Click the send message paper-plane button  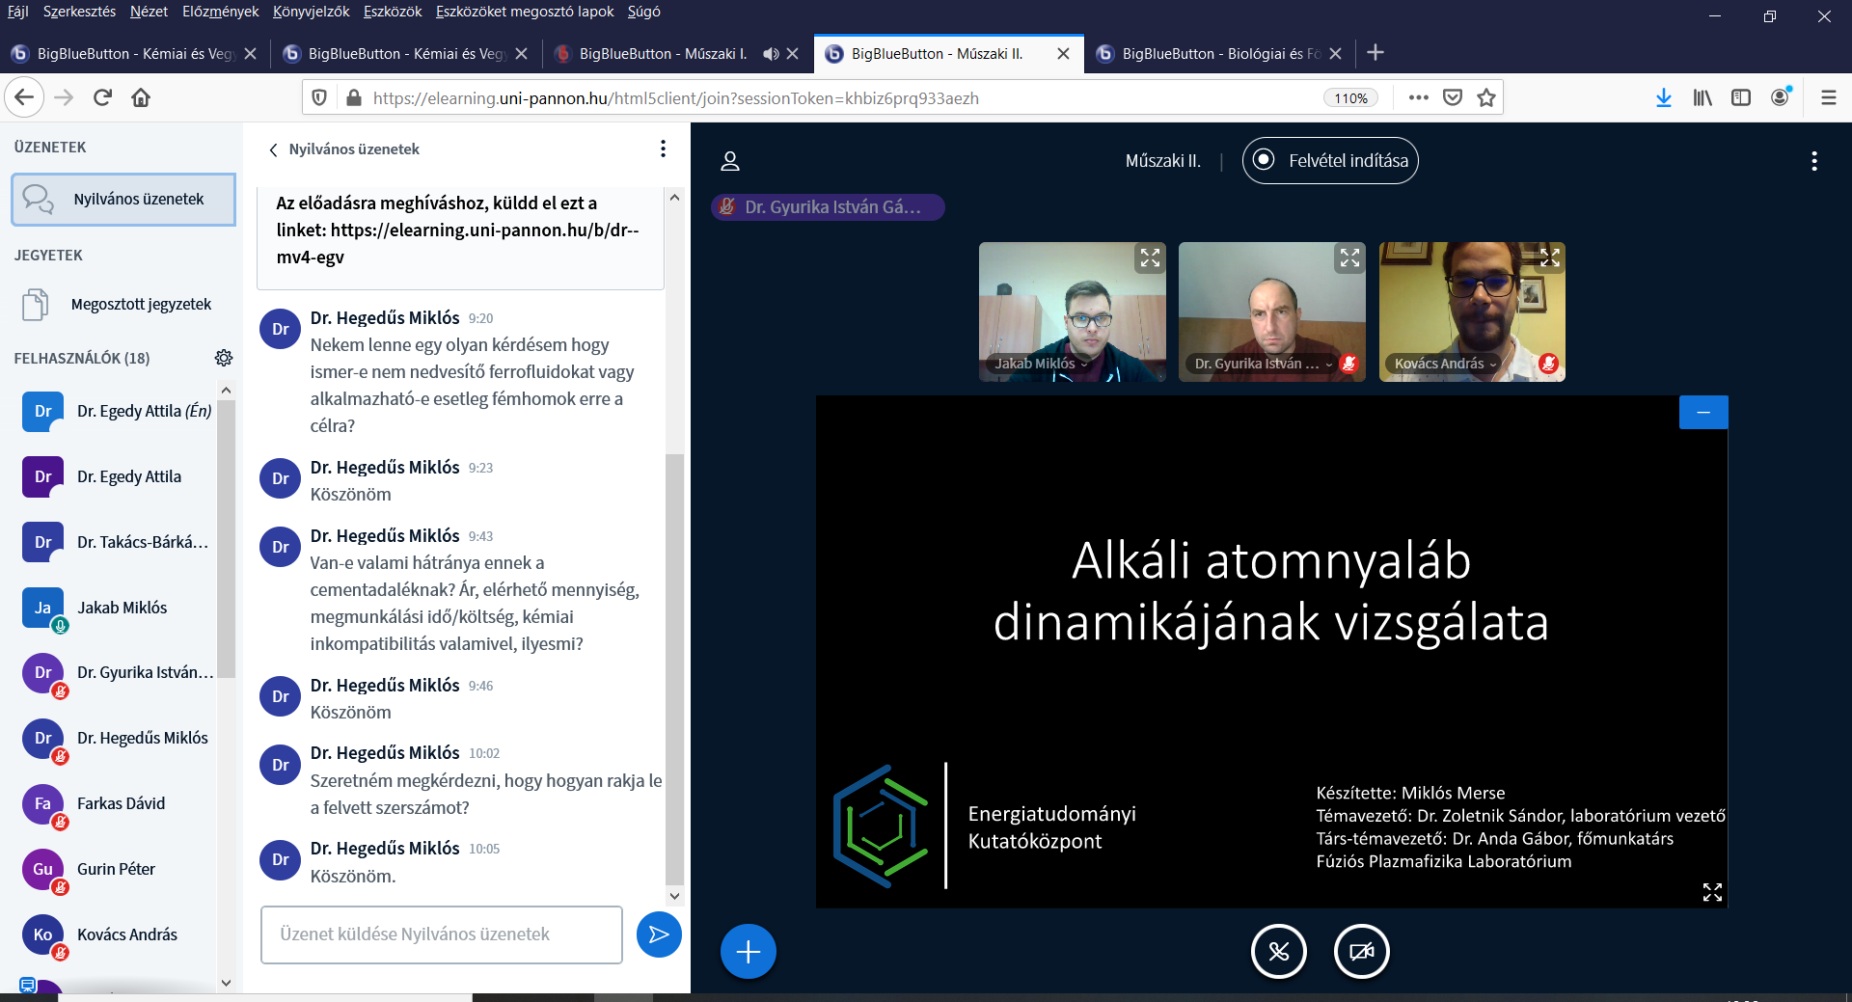tap(659, 934)
